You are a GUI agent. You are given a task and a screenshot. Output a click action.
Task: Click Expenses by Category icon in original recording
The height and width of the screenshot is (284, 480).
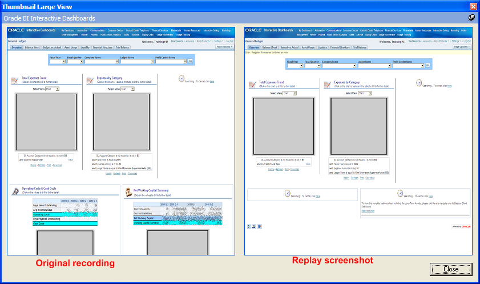[x=90, y=80]
